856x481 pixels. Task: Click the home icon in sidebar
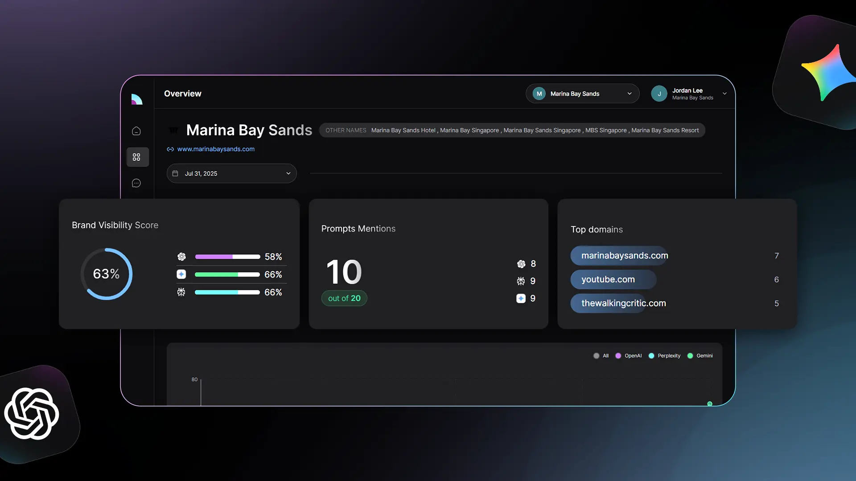(x=136, y=131)
